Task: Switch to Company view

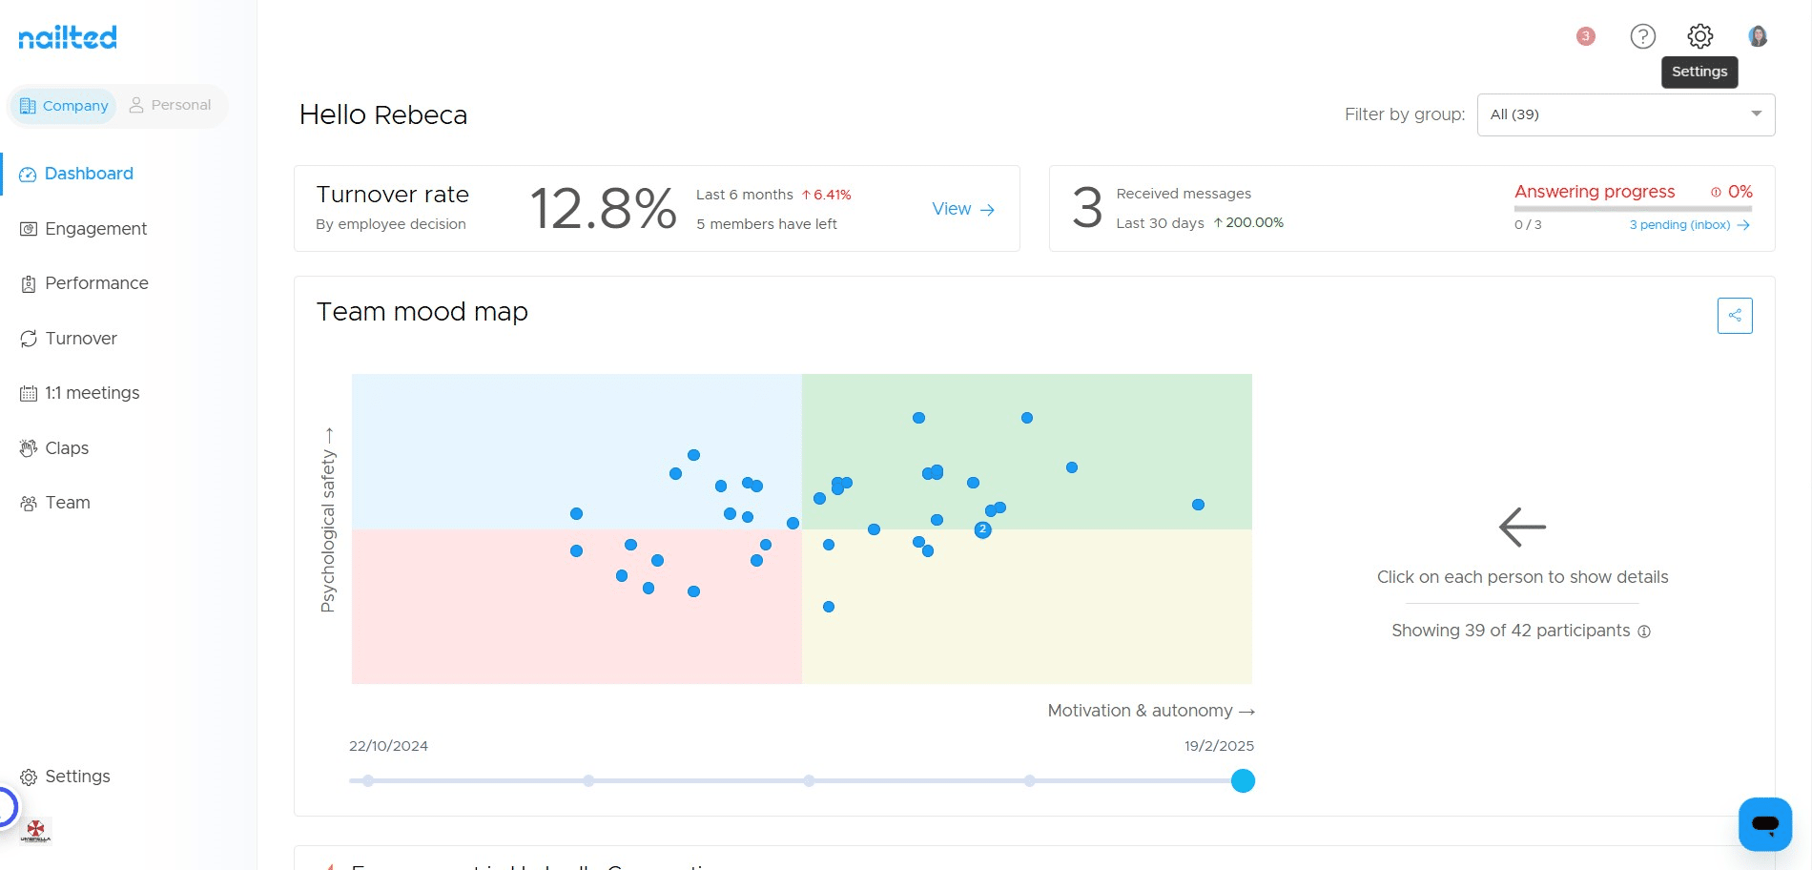Action: coord(64,106)
